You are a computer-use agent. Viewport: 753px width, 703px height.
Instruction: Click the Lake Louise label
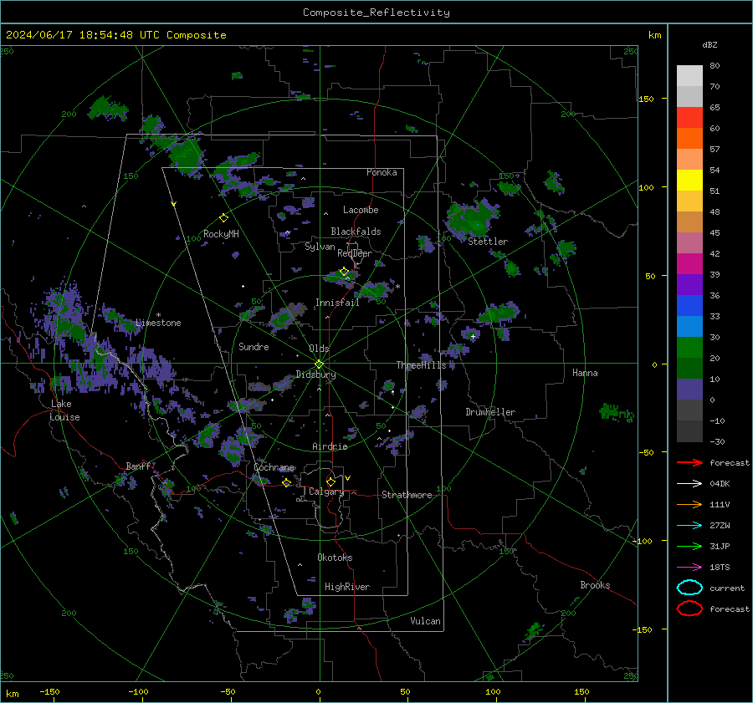coord(65,410)
